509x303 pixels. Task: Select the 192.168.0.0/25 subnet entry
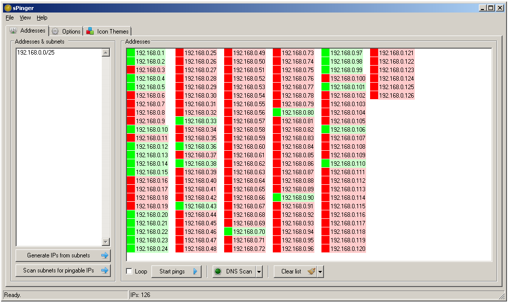point(36,52)
